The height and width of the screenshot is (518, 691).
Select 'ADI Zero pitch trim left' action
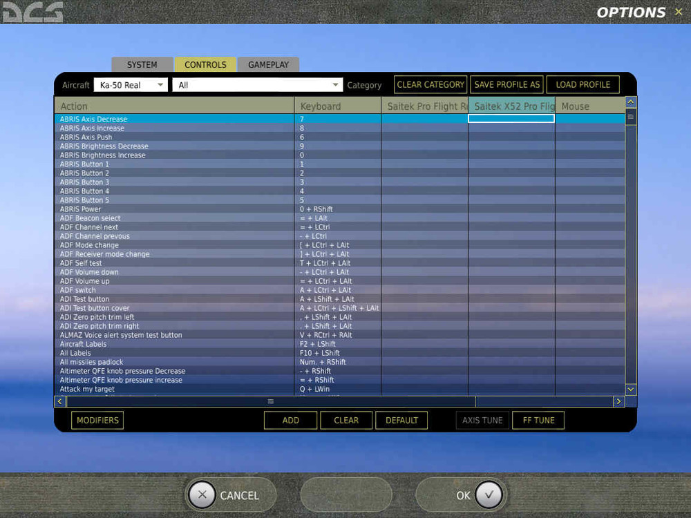[x=97, y=317]
